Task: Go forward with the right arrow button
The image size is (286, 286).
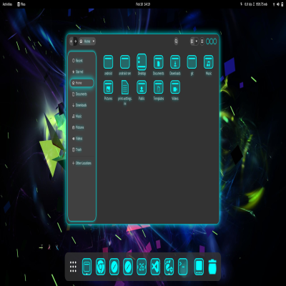Action: coord(75,41)
